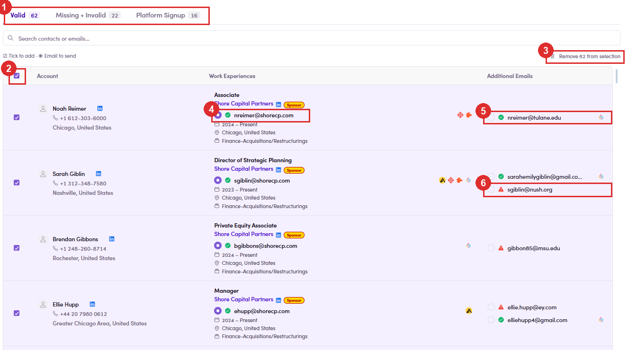The height and width of the screenshot is (350, 628).
Task: Choose ellie.hupp@ey.com as send email
Action: [x=491, y=307]
